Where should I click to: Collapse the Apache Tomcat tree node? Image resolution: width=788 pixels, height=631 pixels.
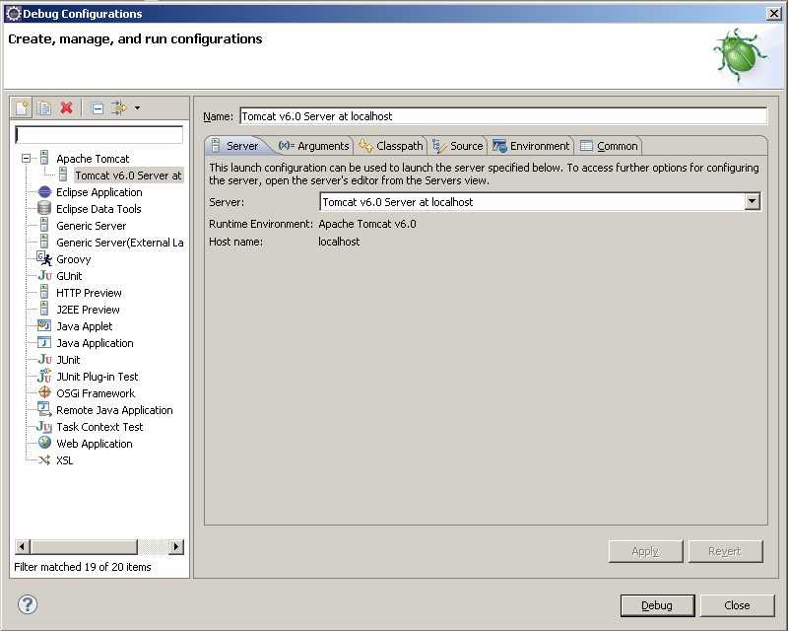(27, 159)
